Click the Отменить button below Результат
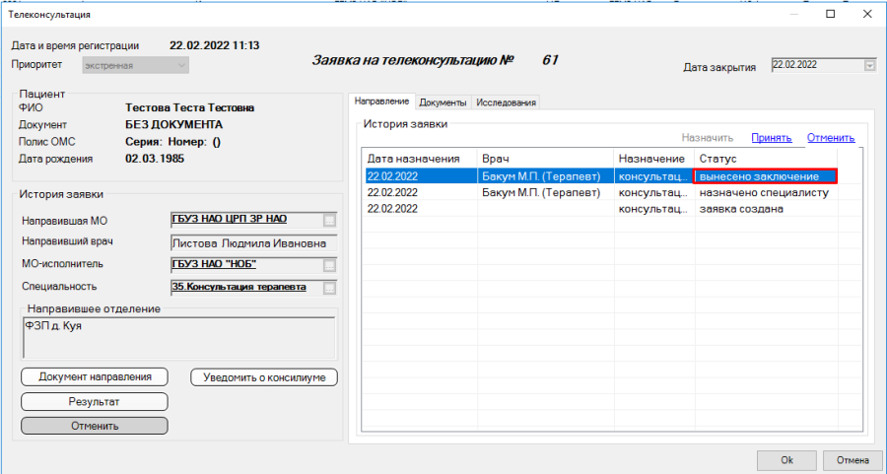Screen dimensions: 887x474 click(x=95, y=426)
